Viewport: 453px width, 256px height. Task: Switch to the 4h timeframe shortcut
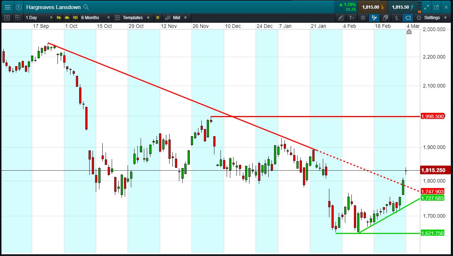[x=67, y=17]
